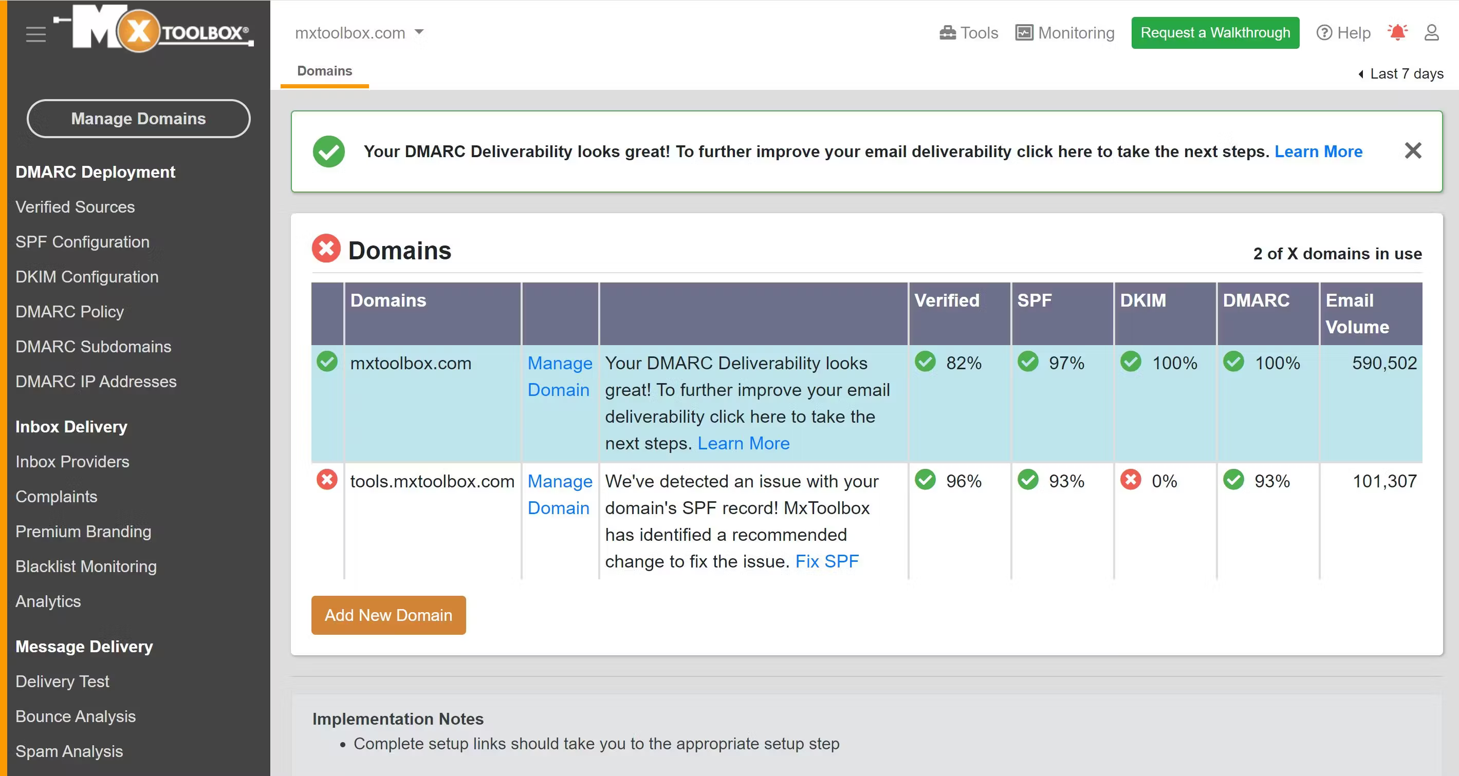Open the hamburger sidebar menu
This screenshot has height=776, width=1459.
pos(35,34)
